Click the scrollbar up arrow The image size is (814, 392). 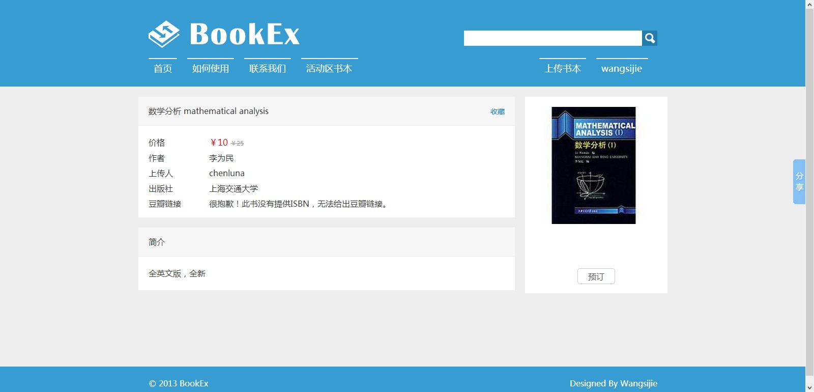tap(809, 5)
